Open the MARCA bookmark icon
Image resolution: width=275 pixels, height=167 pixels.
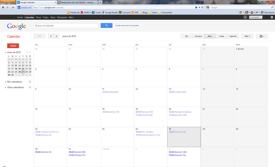click(x=81, y=12)
